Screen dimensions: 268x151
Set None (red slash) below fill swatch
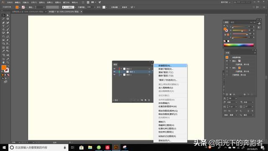tap(8, 75)
